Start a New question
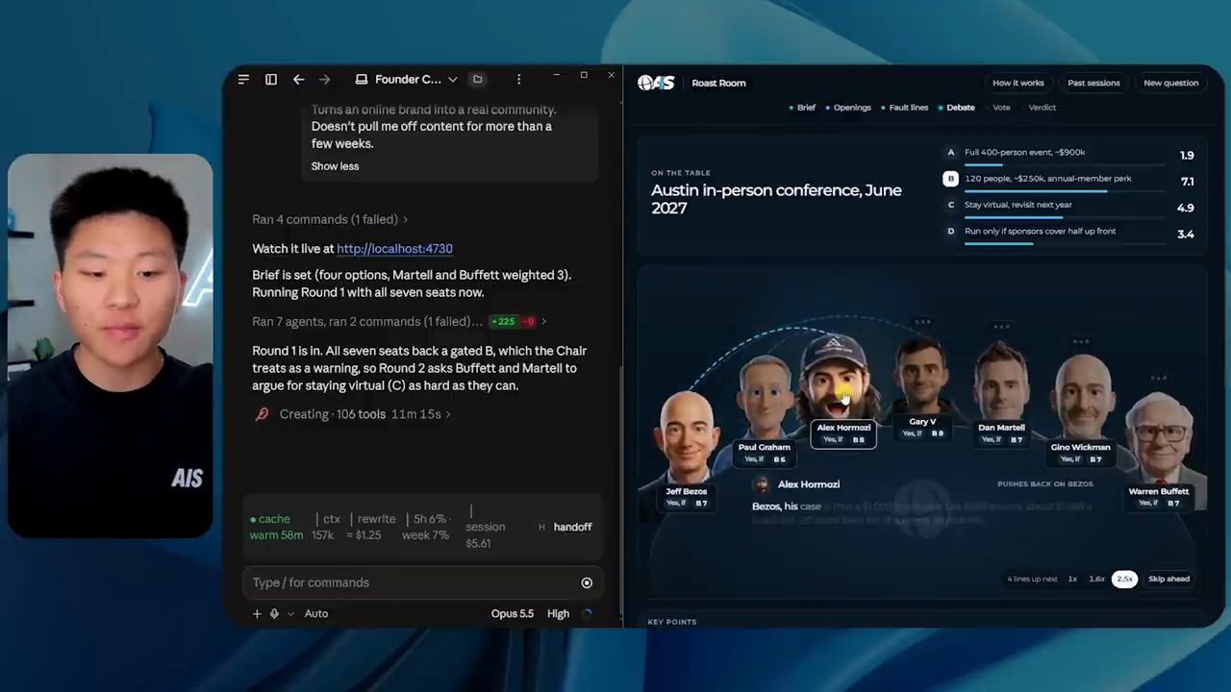 point(1170,83)
